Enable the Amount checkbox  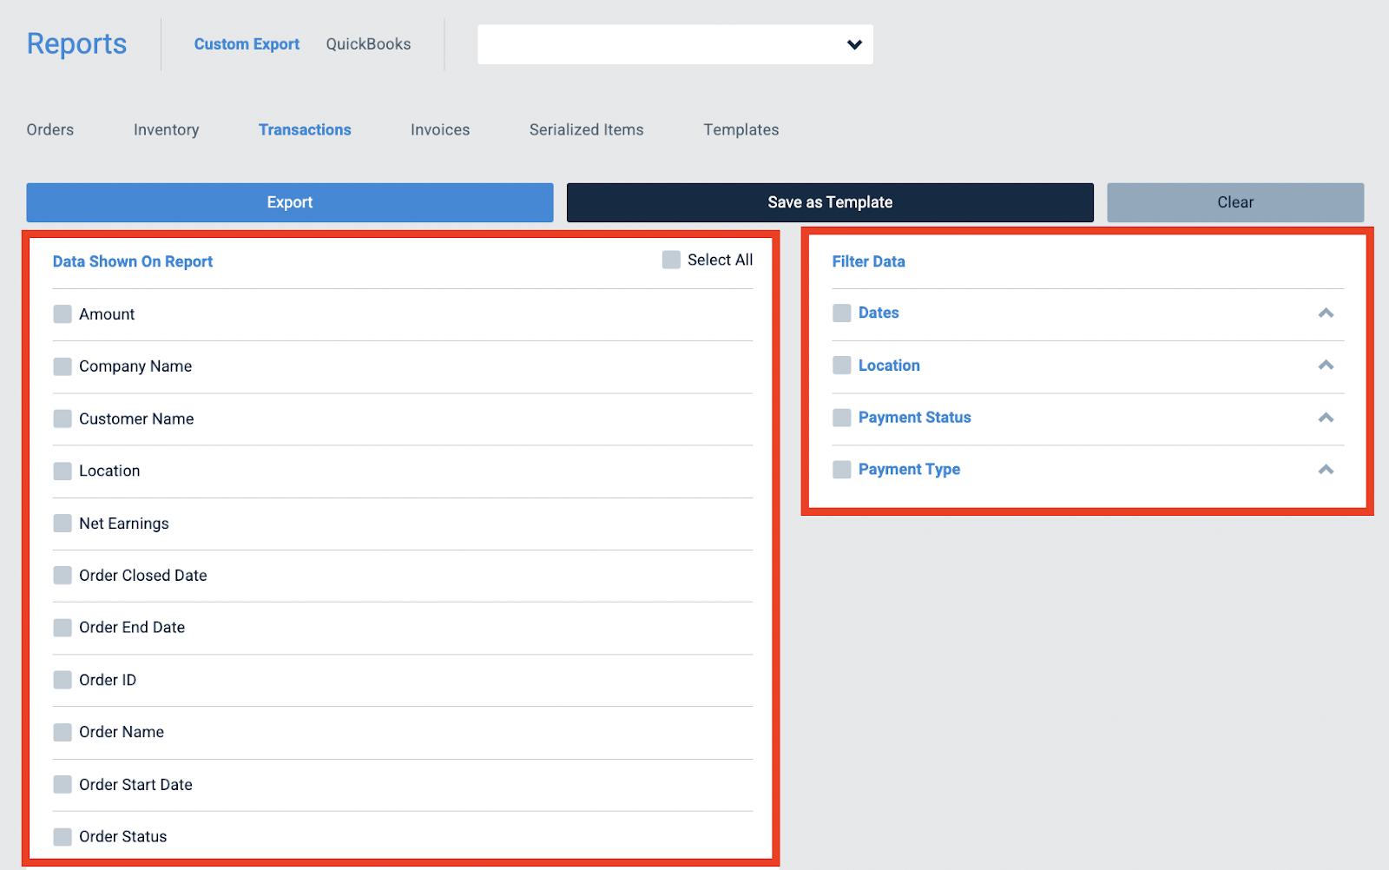point(62,314)
